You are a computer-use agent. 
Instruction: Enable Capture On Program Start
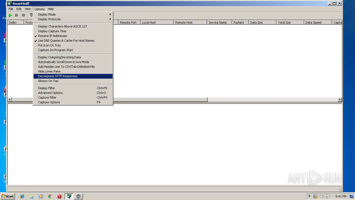[x=73, y=50]
